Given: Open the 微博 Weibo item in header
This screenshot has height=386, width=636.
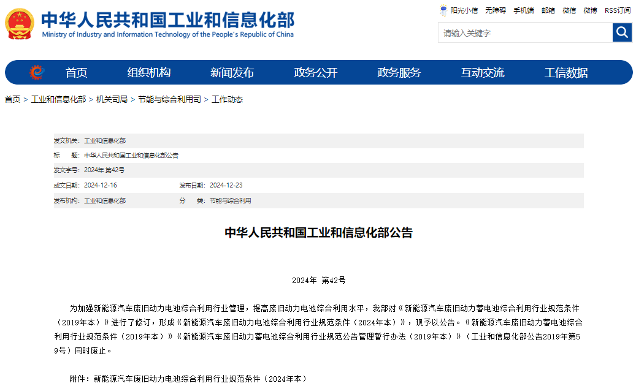Looking at the screenshot, I should [x=591, y=10].
